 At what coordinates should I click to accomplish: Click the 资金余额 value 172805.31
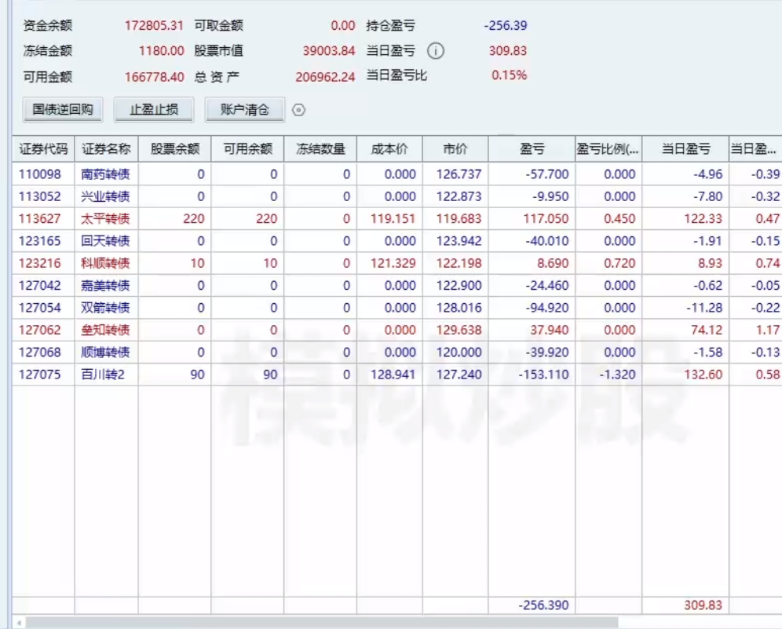154,25
